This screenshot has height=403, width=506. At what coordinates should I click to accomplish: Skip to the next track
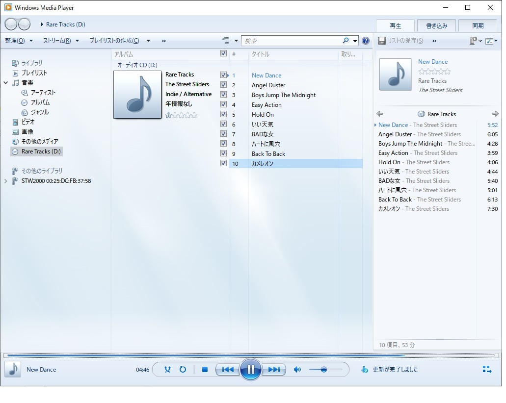tap(274, 370)
